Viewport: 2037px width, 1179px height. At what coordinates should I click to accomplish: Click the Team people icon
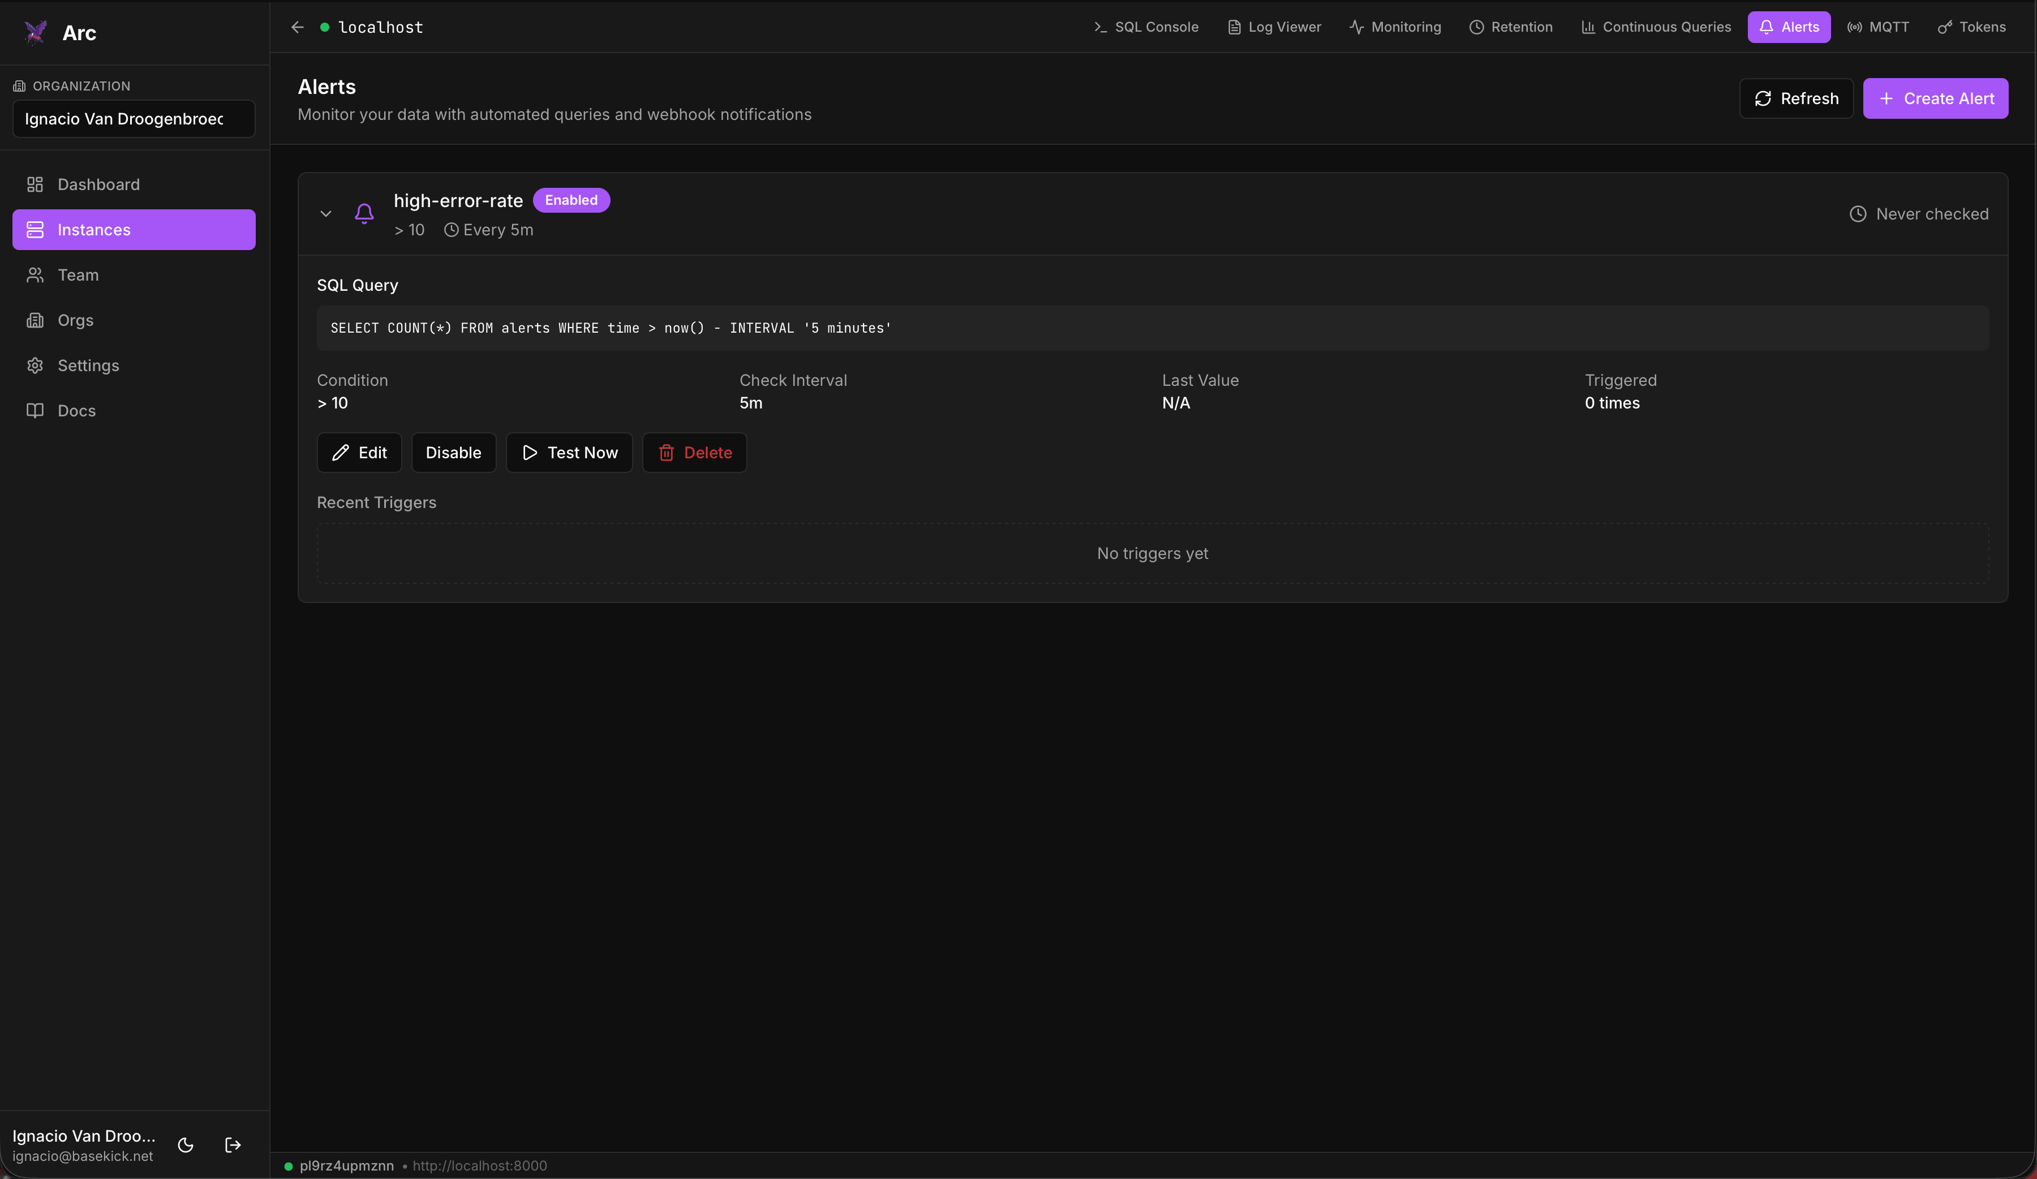coord(35,275)
